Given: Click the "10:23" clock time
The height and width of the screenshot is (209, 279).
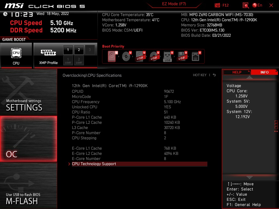Looking at the screenshot, I should tap(22, 14).
